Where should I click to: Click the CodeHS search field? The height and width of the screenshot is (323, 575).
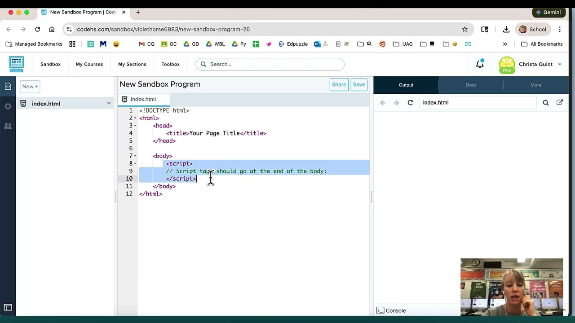pos(270,64)
